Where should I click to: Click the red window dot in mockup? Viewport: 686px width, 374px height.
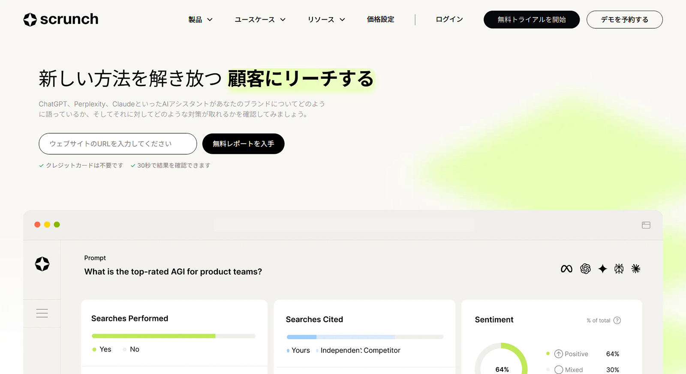[x=37, y=224]
